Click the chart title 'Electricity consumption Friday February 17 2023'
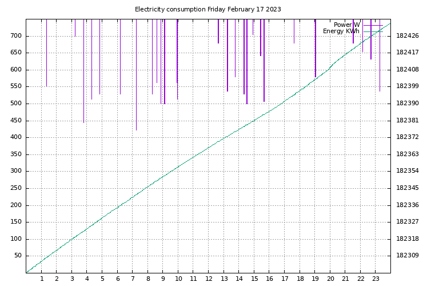439x286 pixels. point(207,9)
